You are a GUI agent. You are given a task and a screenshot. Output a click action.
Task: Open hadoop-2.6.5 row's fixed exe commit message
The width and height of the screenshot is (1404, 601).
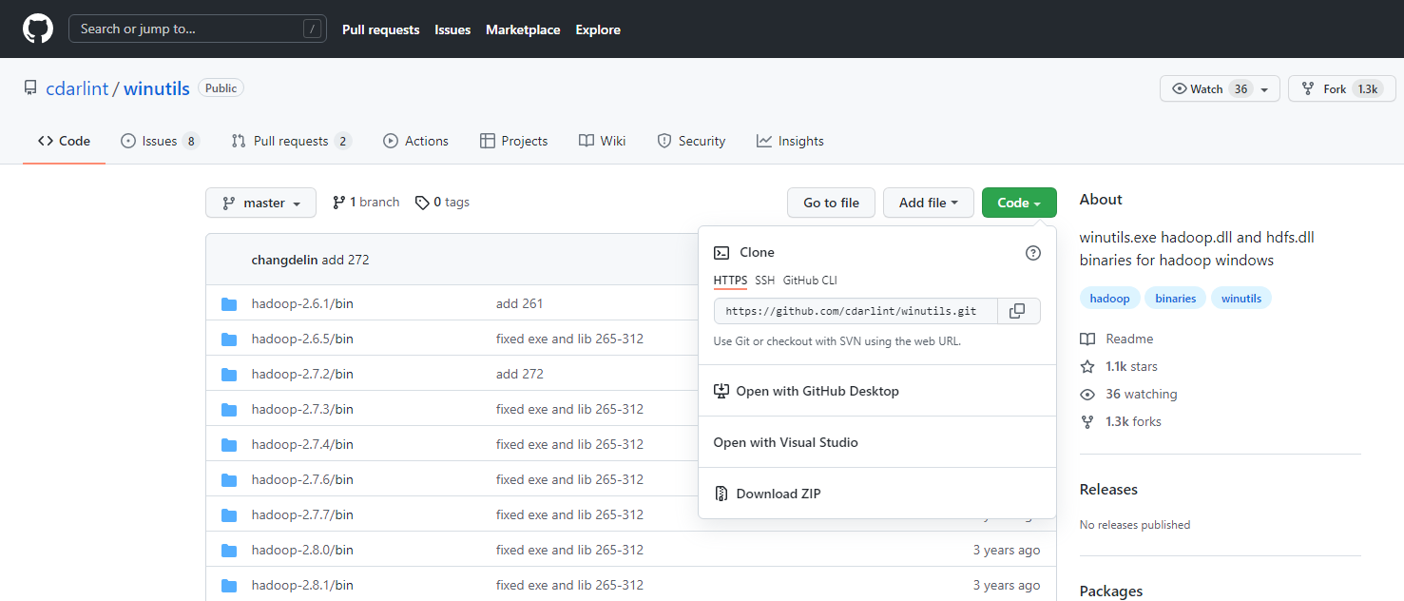point(569,339)
